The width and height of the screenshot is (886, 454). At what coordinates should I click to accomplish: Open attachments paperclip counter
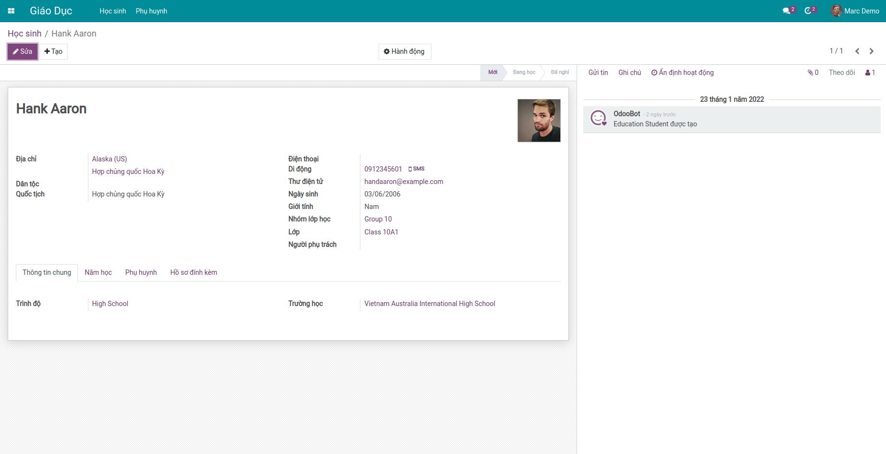813,73
